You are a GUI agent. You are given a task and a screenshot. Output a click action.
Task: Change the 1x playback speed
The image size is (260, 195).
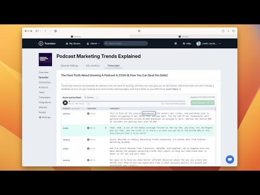88,103
